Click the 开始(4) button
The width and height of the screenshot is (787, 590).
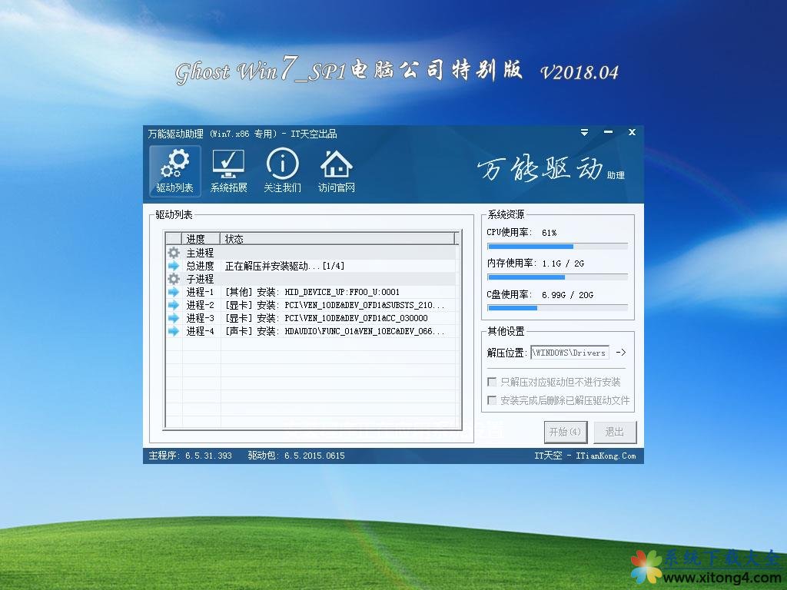(x=566, y=432)
